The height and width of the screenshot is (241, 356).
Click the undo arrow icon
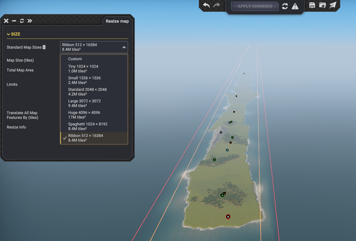click(206, 5)
